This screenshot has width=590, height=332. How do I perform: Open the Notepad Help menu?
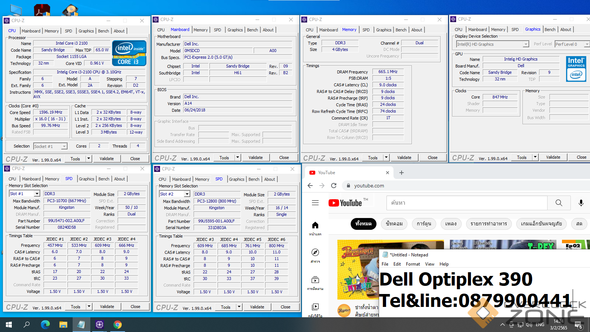click(x=444, y=264)
